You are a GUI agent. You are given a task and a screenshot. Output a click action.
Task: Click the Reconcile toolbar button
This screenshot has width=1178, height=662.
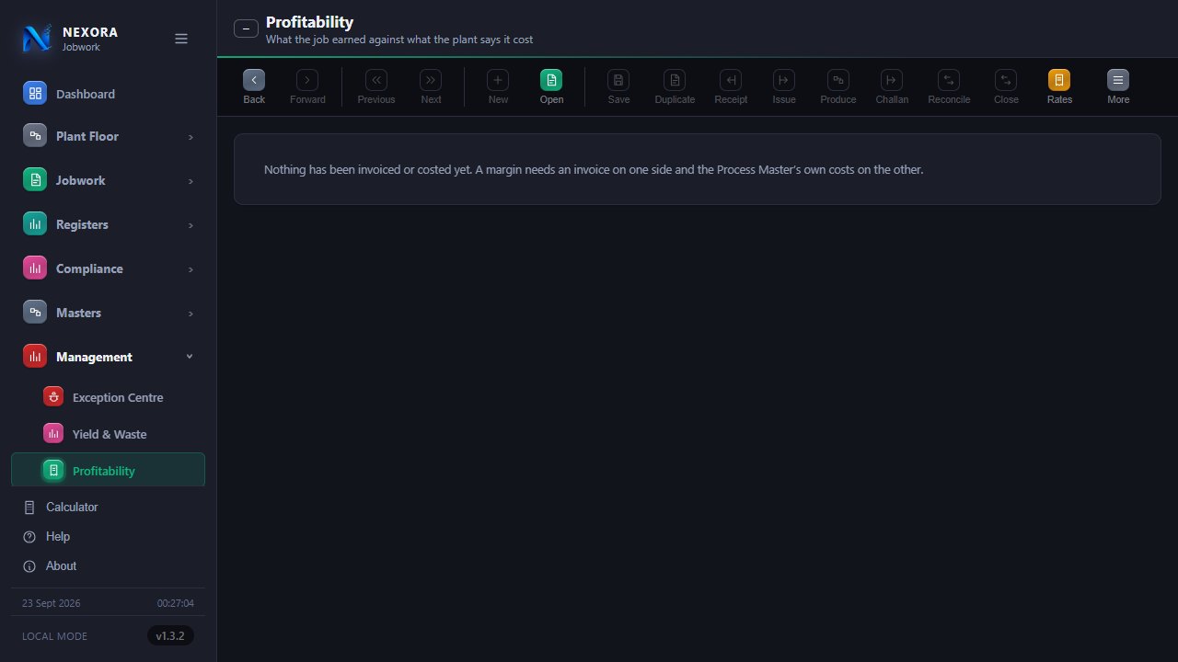click(x=949, y=87)
